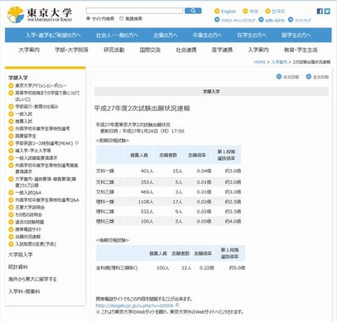Open 入学・進学をご希望の方へ blue bar tab
The height and width of the screenshot is (322, 337).
53,36
